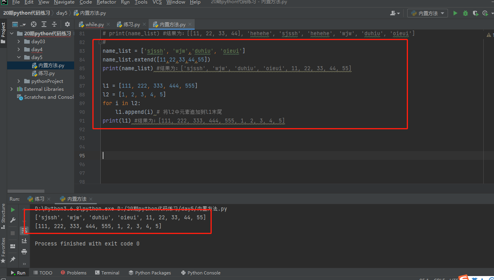The height and width of the screenshot is (280, 494).
Task: Click the 'Process finished with exit code 0' text
Action: (x=87, y=244)
